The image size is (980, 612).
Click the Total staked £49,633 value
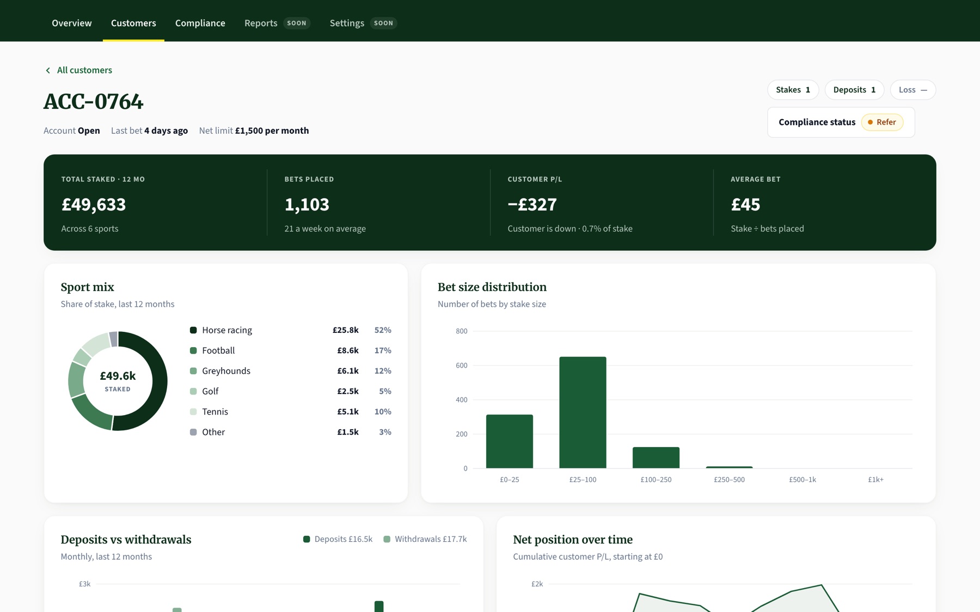(94, 205)
